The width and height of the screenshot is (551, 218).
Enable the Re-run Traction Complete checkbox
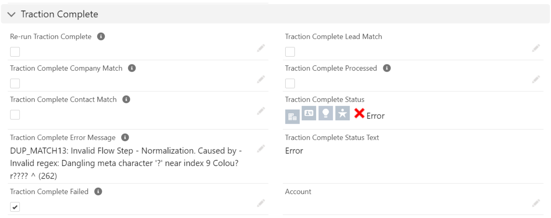(x=15, y=51)
